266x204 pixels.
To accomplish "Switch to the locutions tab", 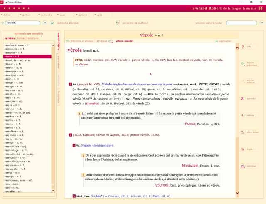I will click(x=33, y=38).
